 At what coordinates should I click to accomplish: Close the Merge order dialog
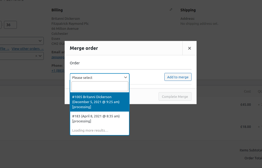(x=189, y=48)
